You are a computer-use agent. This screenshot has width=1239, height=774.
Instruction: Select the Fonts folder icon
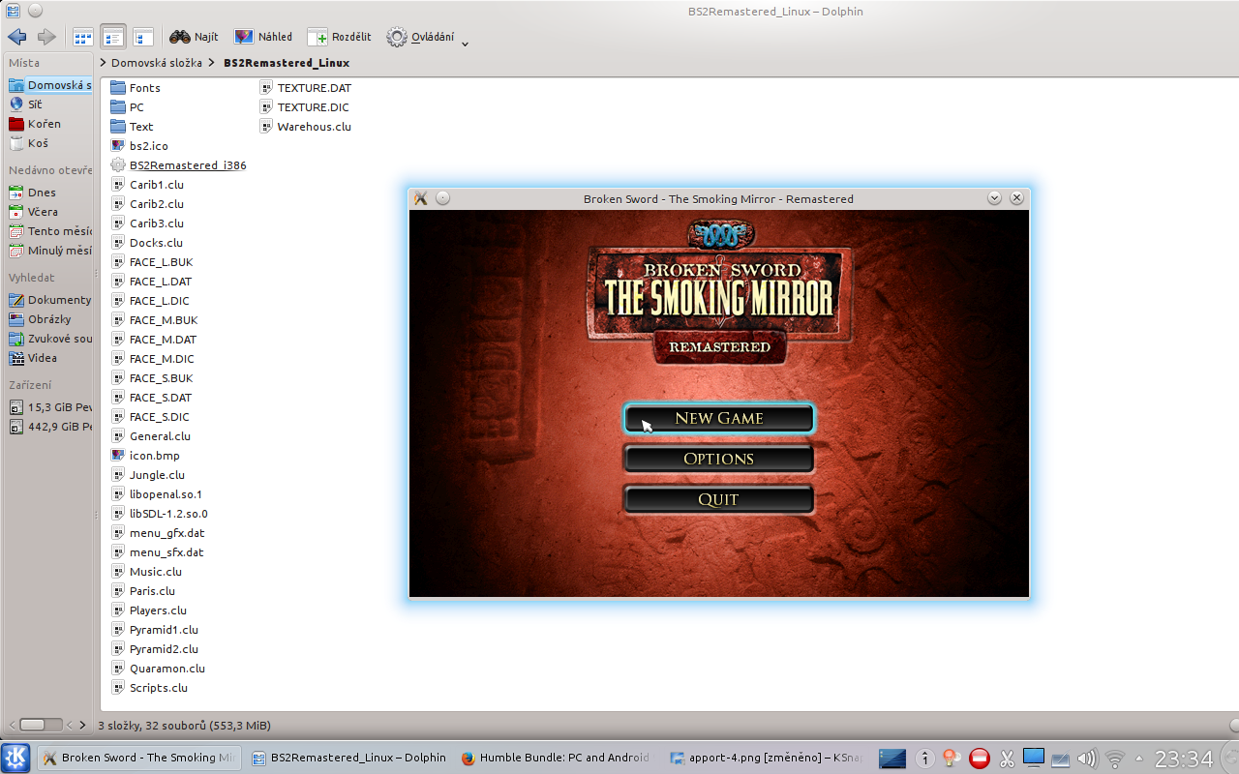pos(118,88)
